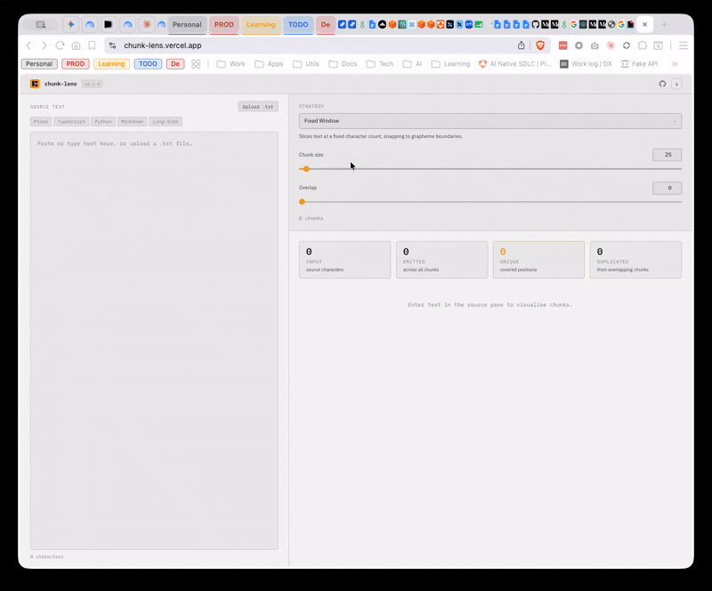Open the Fixed Window strategy dropdown
This screenshot has width=712, height=591.
(x=490, y=121)
